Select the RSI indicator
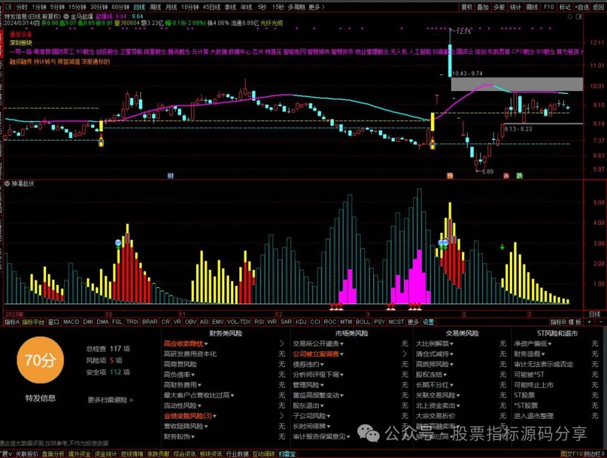The height and width of the screenshot is (458, 607). 259,321
